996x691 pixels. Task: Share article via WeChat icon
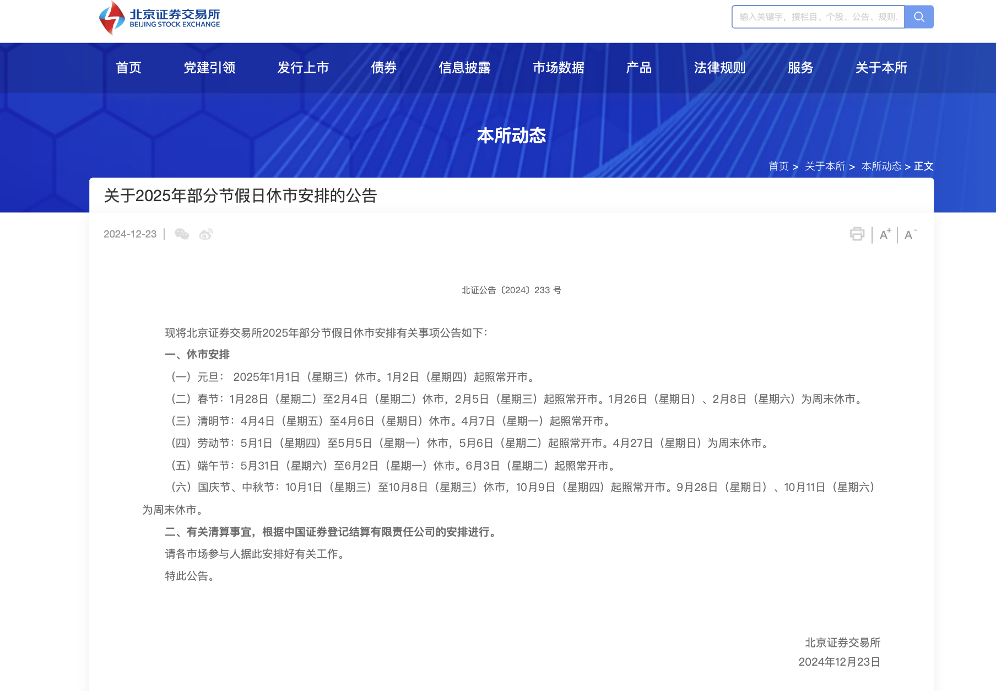click(x=181, y=234)
